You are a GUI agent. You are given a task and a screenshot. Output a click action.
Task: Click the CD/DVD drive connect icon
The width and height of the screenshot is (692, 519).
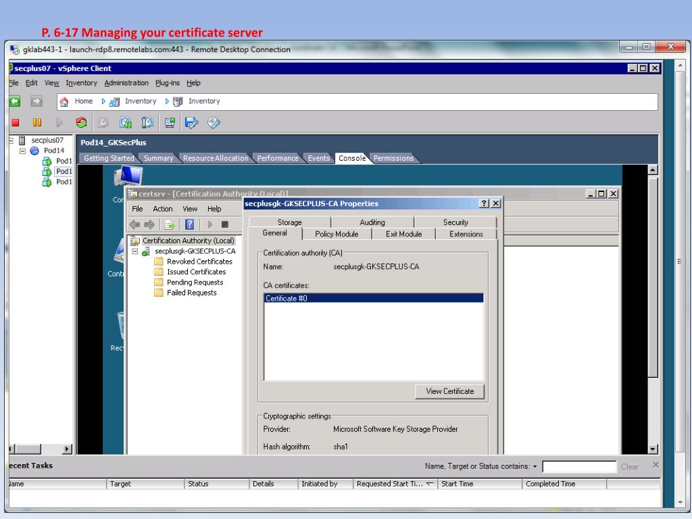(214, 123)
